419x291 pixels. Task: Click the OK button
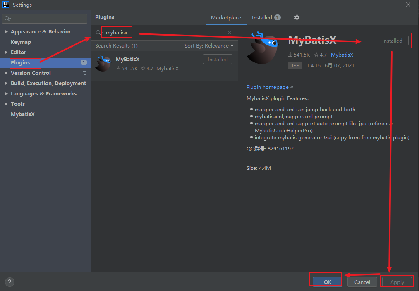(x=327, y=282)
